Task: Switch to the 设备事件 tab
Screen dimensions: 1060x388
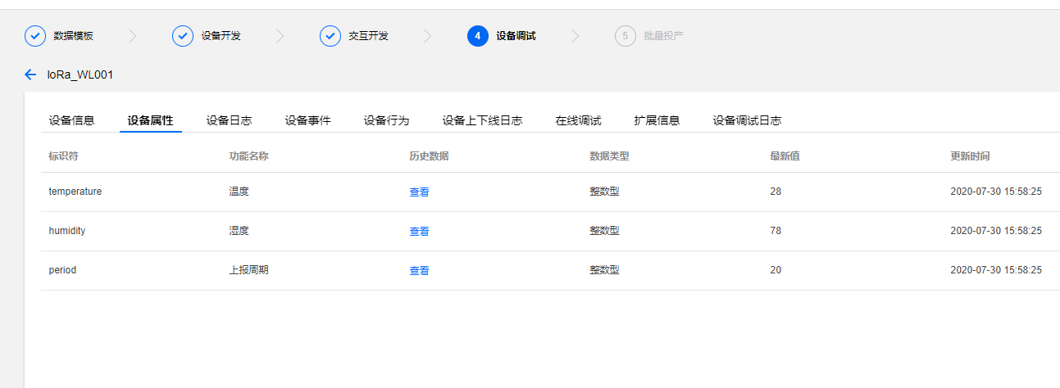Action: [307, 120]
